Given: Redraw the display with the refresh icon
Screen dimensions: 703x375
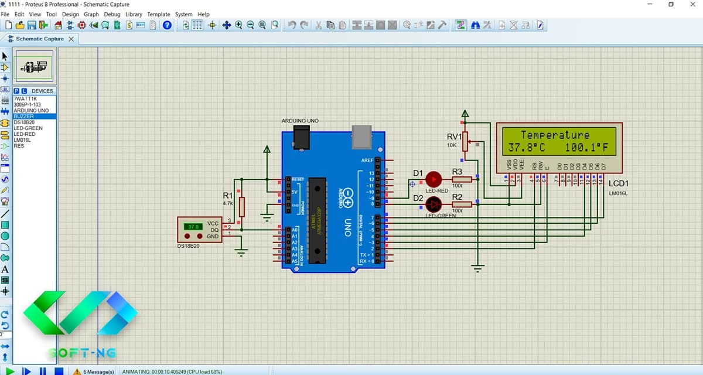Looking at the screenshot, I should pos(186,25).
